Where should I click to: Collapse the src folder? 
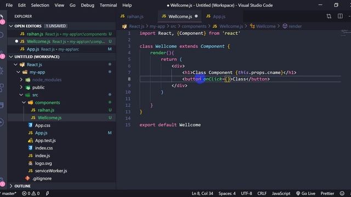tap(21, 95)
